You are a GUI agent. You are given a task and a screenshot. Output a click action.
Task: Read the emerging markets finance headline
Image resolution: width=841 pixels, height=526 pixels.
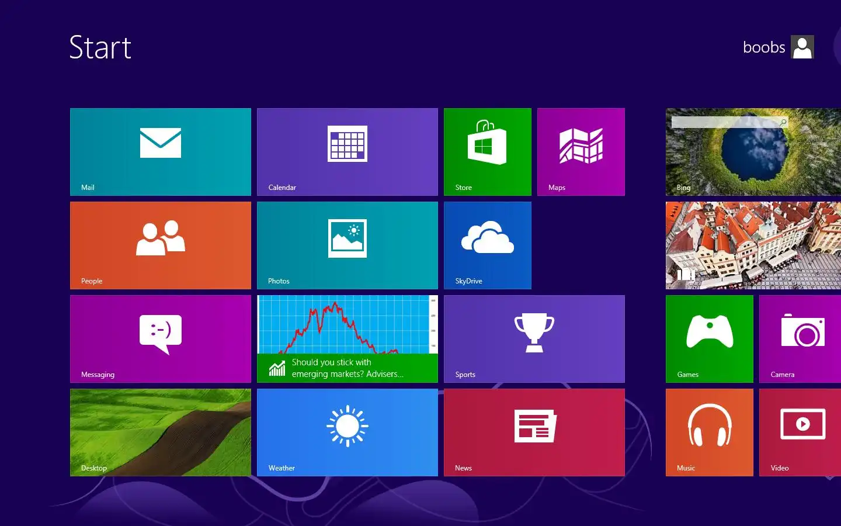coord(347,368)
